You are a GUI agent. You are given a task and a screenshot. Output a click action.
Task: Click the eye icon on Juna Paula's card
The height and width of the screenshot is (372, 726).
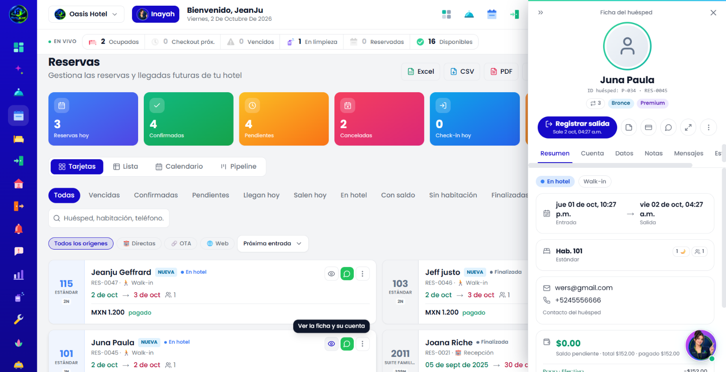(x=332, y=344)
